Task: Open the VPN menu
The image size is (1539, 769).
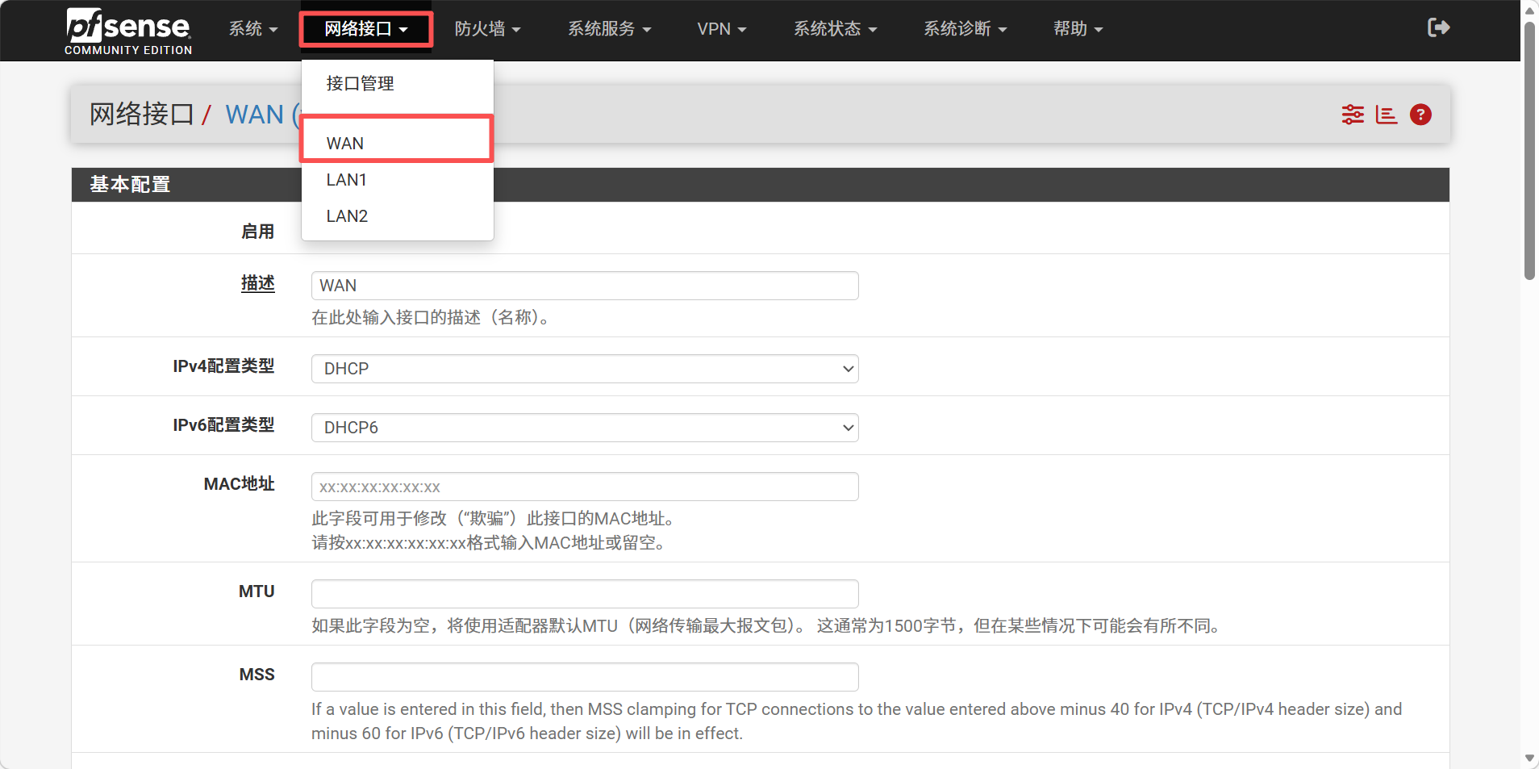Action: 721,29
